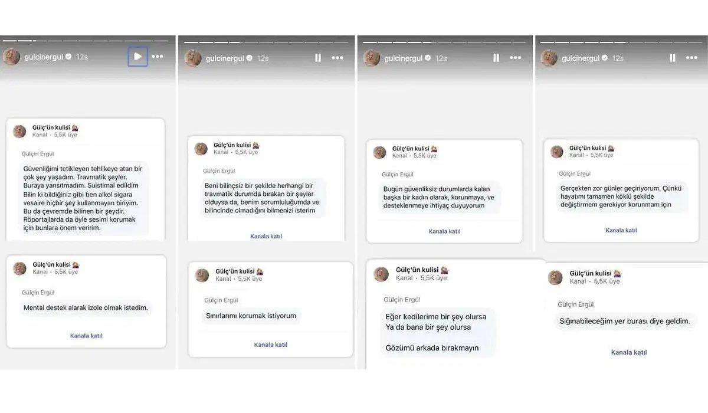Pause the third story panel
The image size is (708, 413).
(x=496, y=58)
